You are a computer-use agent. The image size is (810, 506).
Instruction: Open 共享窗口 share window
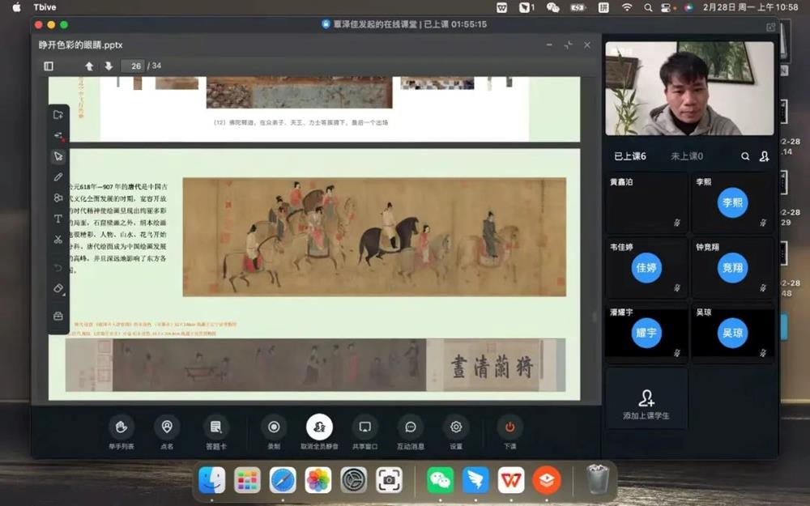click(364, 432)
